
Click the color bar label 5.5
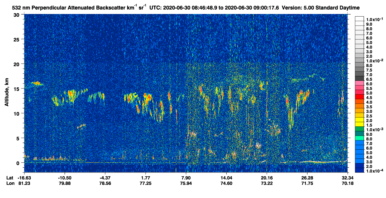pyautogui.click(x=369, y=89)
